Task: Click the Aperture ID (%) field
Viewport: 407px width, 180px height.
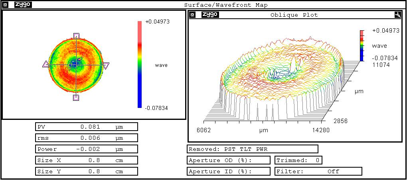Action: [228, 171]
